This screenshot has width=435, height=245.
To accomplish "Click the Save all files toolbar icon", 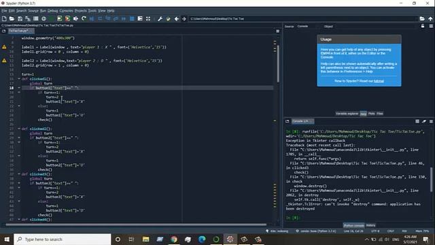I will tap(28, 18).
